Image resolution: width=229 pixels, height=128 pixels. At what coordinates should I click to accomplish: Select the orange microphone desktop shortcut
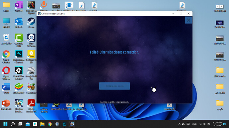pyautogui.click(x=44, y=6)
